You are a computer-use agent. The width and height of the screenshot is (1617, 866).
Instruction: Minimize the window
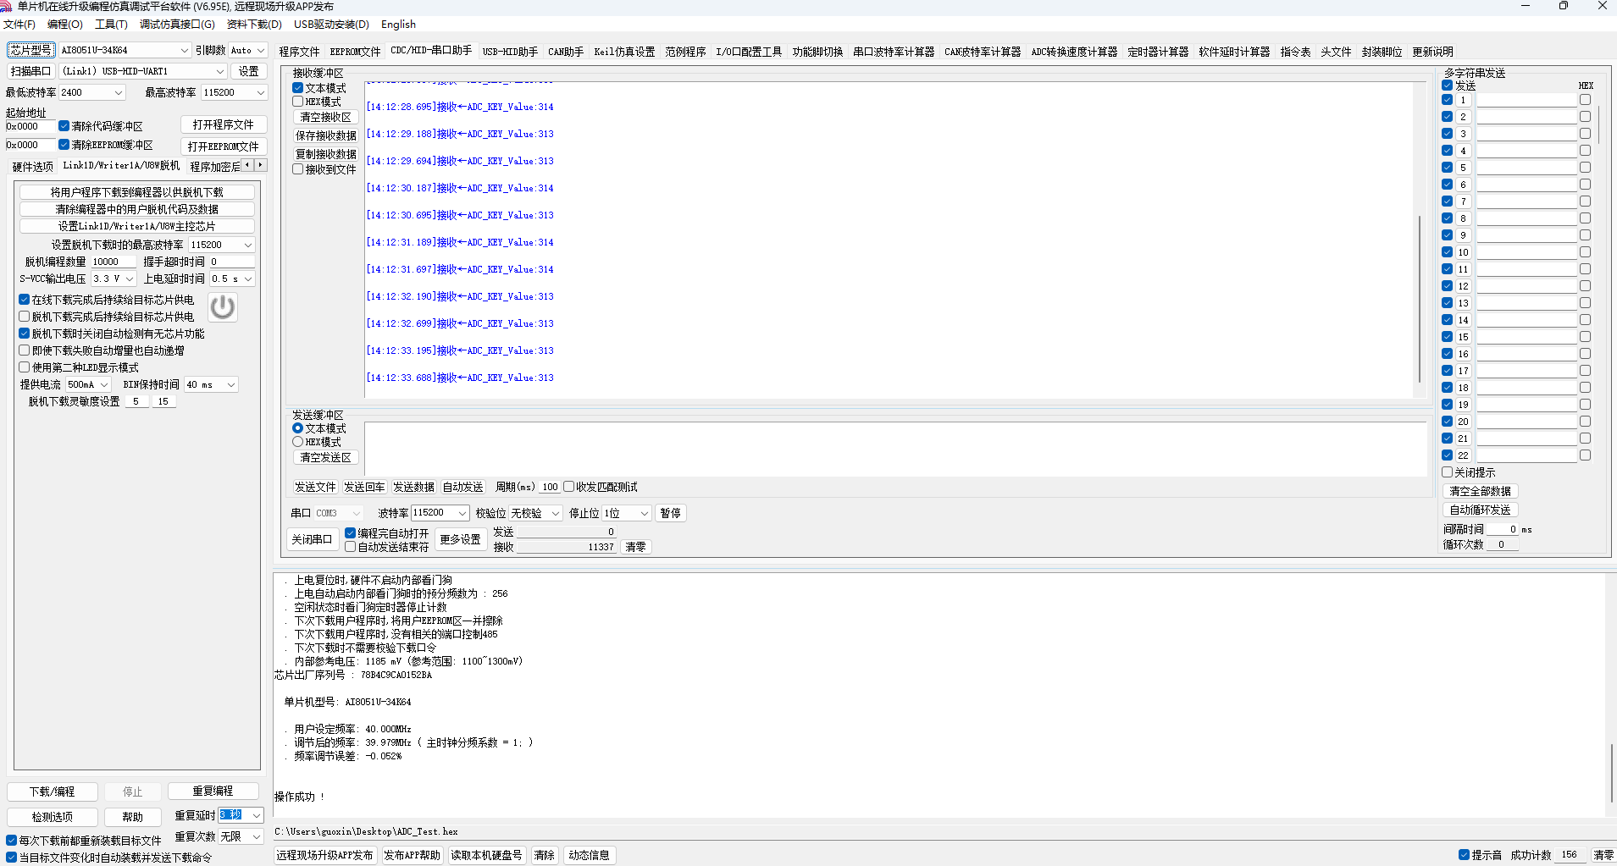(x=1526, y=6)
